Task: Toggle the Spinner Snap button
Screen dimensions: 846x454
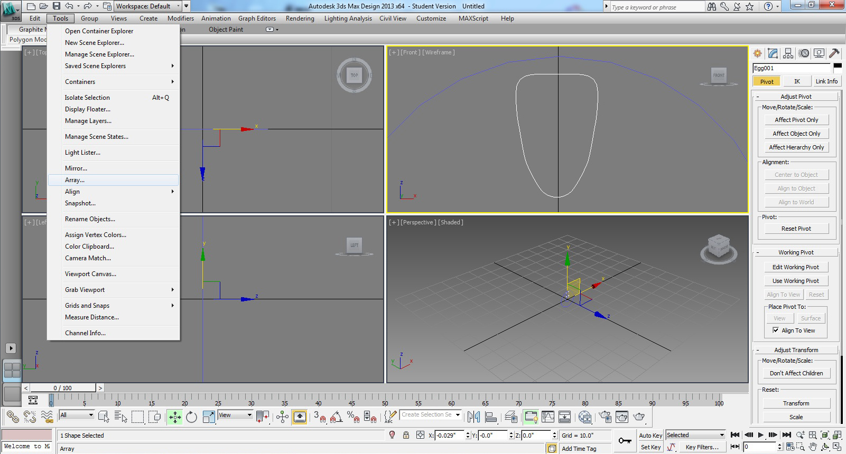Action: [370, 417]
